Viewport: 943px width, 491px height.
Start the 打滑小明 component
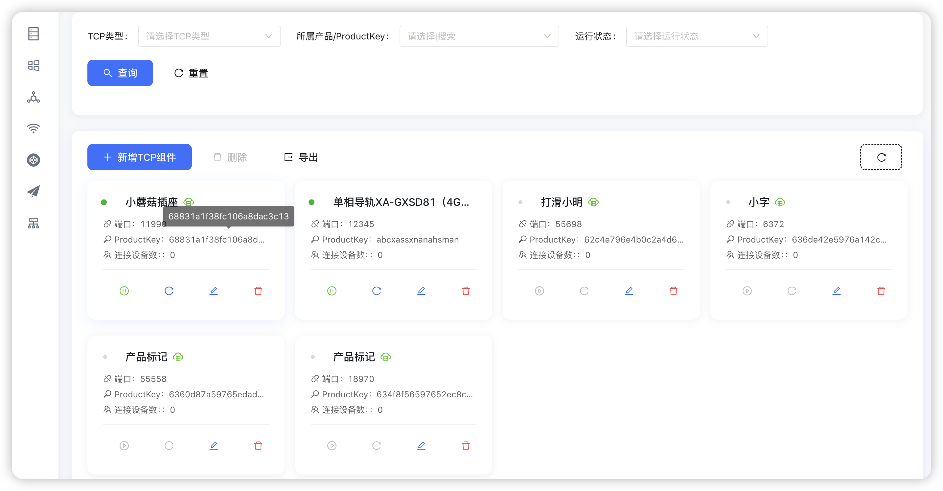[539, 291]
